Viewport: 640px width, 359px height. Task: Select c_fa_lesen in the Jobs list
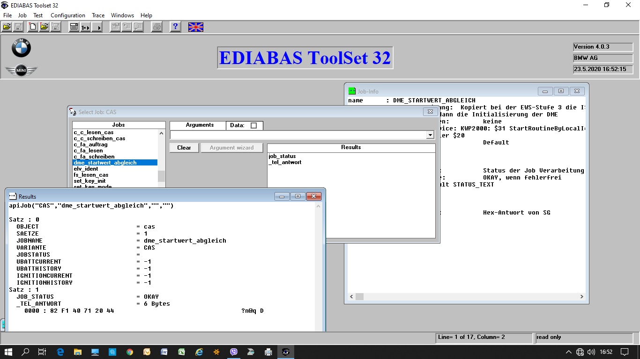coord(88,151)
